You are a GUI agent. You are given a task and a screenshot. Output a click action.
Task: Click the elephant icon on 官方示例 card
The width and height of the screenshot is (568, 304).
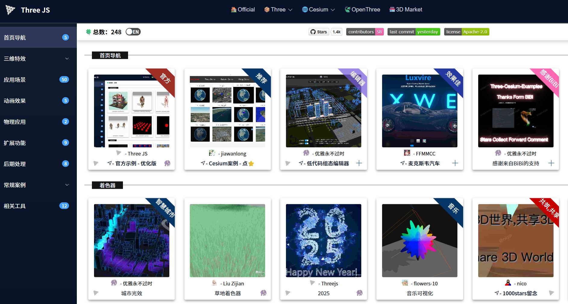(x=167, y=163)
